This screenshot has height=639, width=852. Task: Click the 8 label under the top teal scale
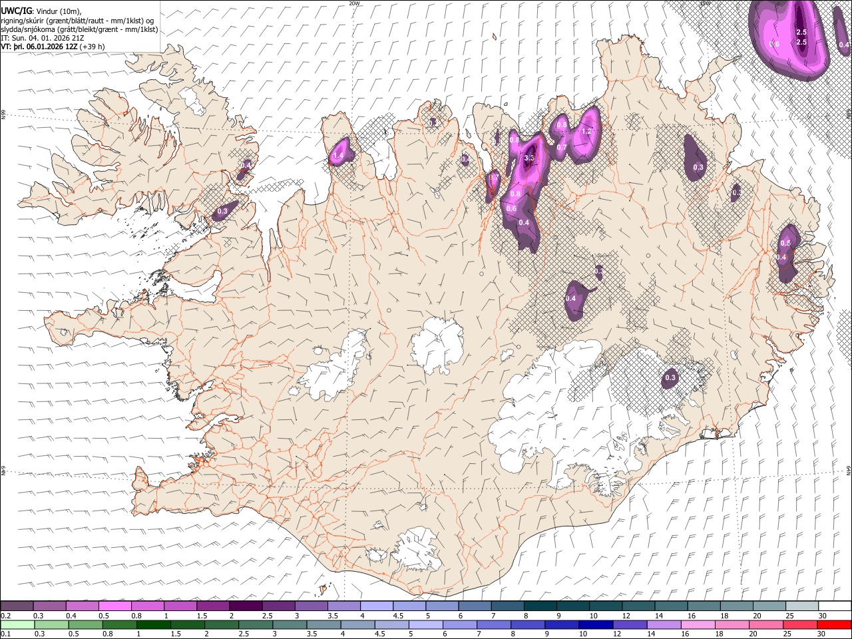point(526,616)
